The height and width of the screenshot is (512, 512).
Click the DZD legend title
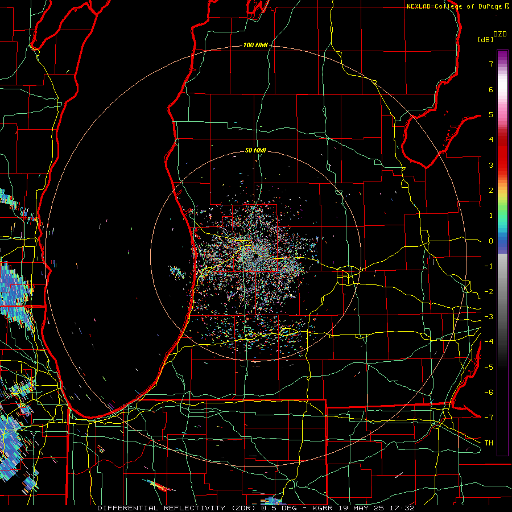point(500,34)
